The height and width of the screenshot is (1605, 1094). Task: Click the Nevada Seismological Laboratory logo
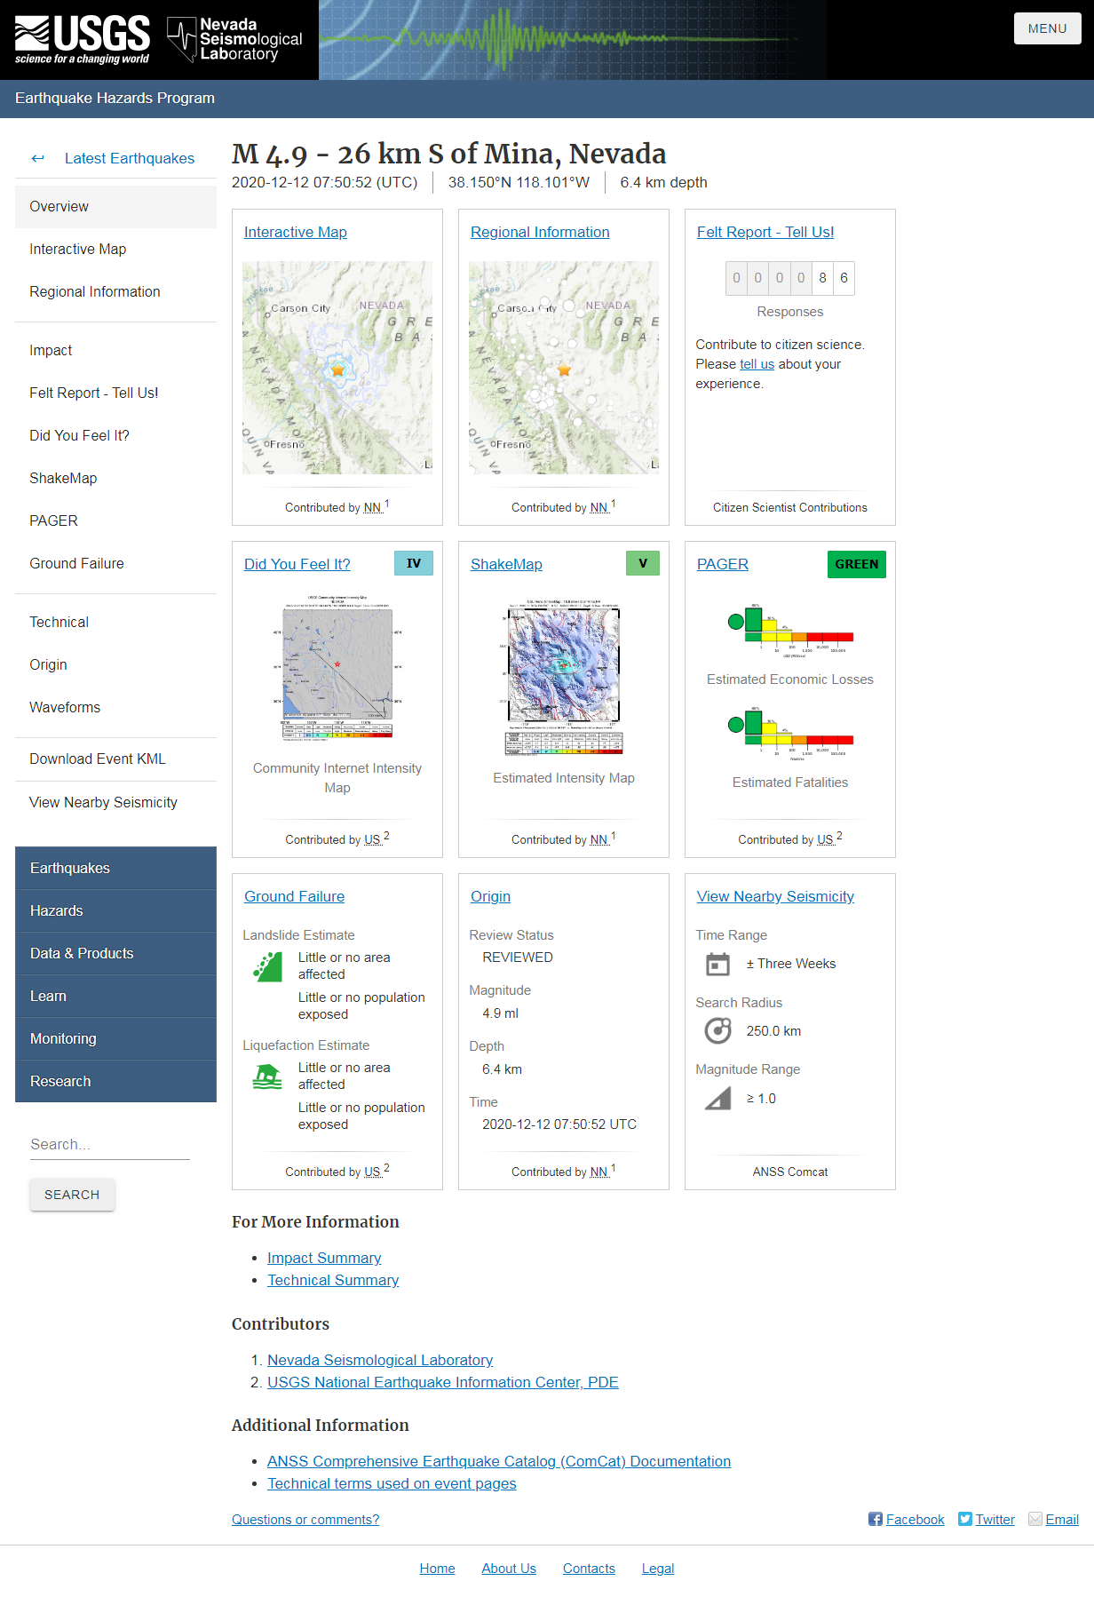235,40
